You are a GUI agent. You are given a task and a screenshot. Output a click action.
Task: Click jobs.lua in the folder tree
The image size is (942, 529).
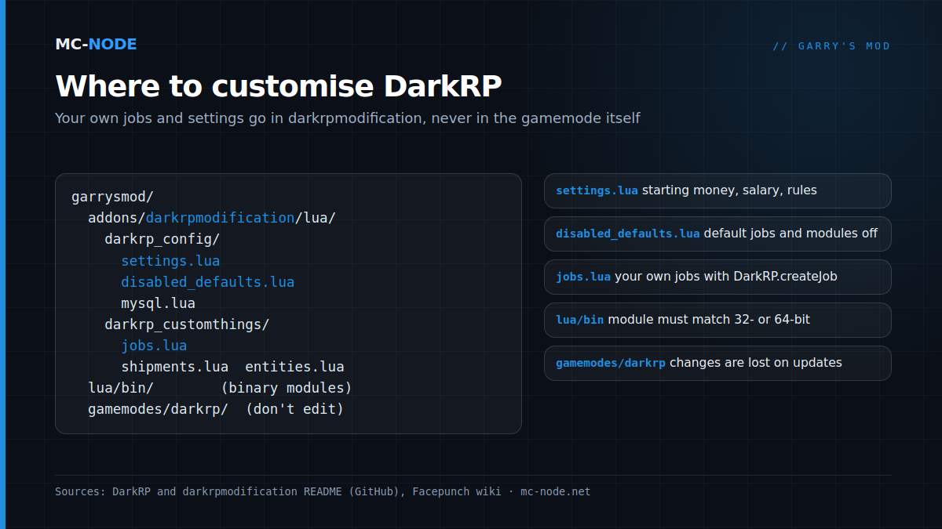(x=154, y=345)
